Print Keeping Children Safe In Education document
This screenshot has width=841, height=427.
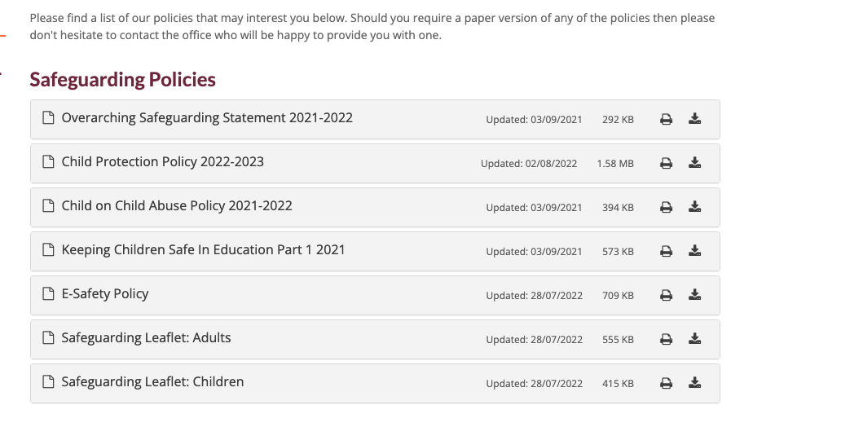click(x=666, y=251)
